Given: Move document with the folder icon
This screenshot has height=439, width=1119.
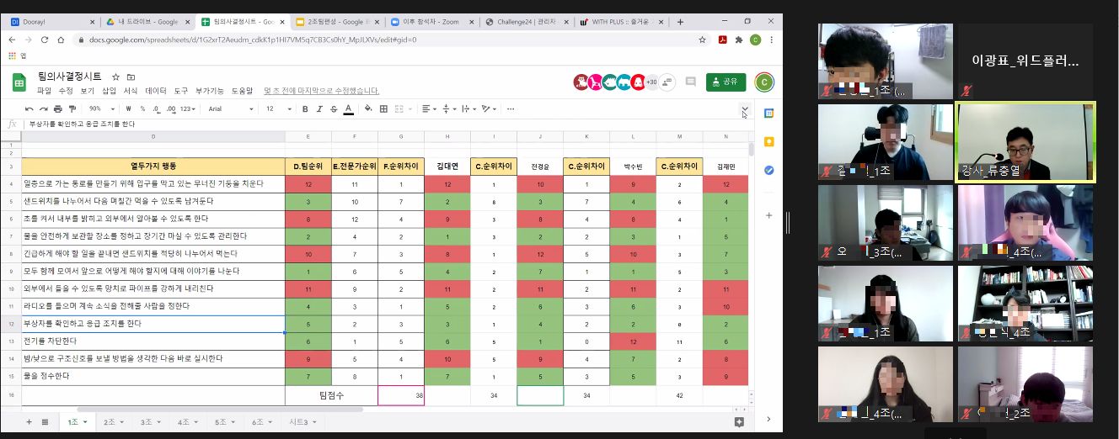Looking at the screenshot, I should pyautogui.click(x=131, y=76).
